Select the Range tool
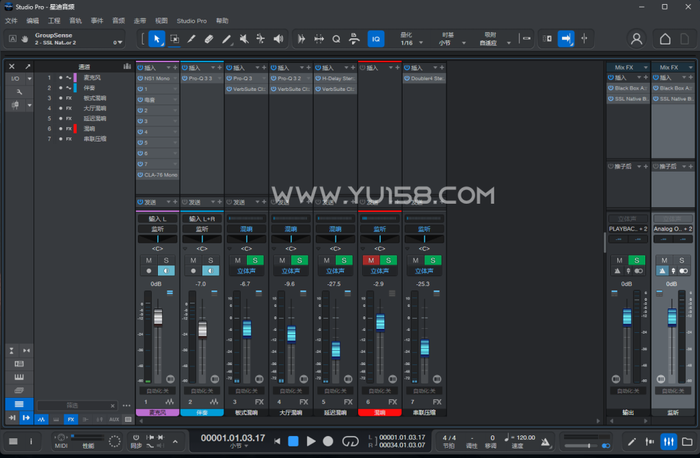700x458 pixels. 174,39
